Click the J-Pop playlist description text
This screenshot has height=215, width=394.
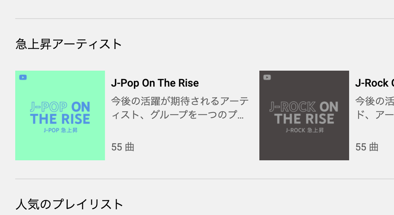[x=180, y=108]
